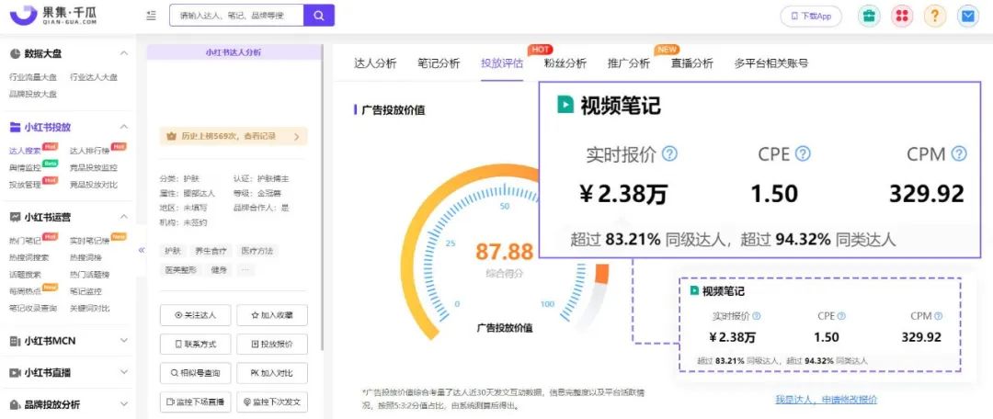
Task: Click help icon beside small CPM
Action: (938, 316)
